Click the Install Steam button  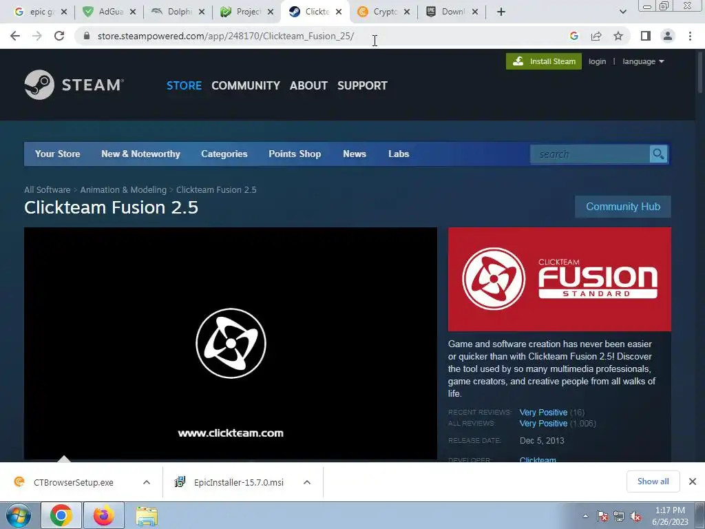[x=544, y=61]
